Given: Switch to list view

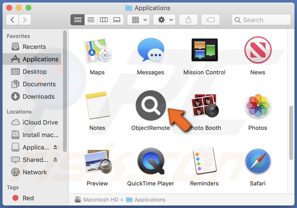Looking at the screenshot, I should click(91, 19).
